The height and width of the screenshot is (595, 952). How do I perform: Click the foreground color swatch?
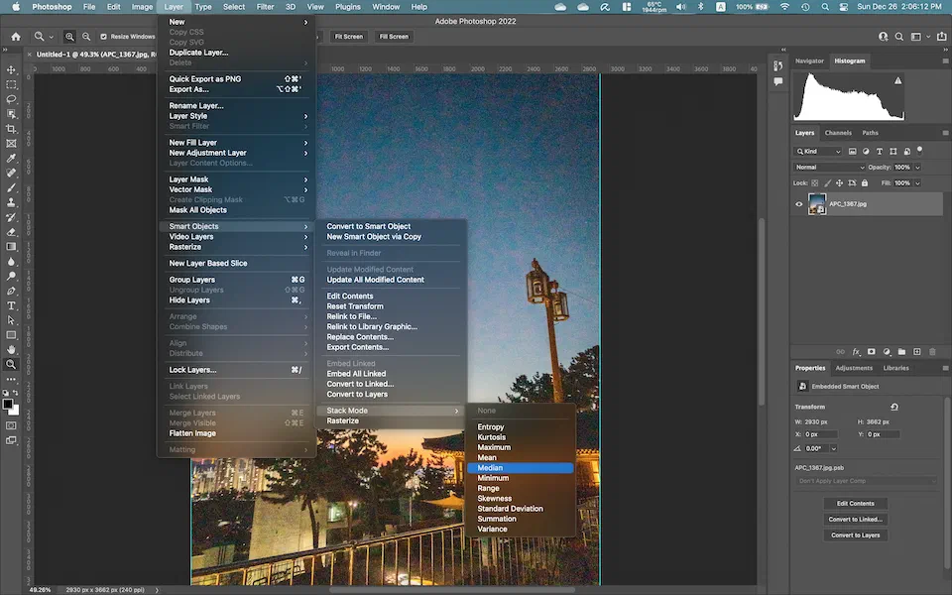[8, 403]
